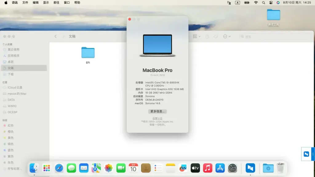Open Apple TV app in Dock
Viewport: 315px width, 177px height.
195,168
